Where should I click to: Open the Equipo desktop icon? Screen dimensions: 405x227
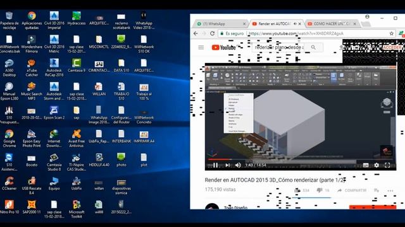pos(54,183)
